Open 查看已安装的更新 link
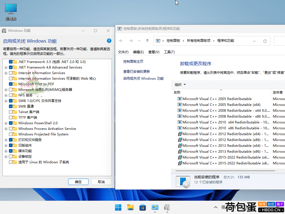The width and height of the screenshot is (285, 214). pos(136,72)
